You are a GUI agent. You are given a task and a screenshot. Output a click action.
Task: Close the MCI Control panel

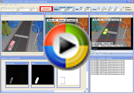click(x=87, y=14)
